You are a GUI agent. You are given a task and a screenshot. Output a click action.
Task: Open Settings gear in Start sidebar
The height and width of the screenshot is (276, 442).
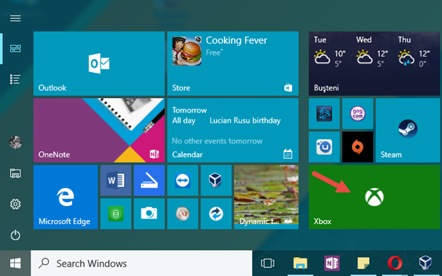pos(15,204)
